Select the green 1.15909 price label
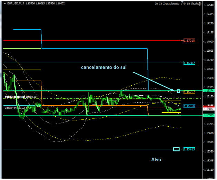Viewport: 217px width, 180px height. (x=208, y=115)
